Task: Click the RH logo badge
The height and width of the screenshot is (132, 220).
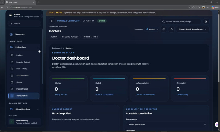Action: pyautogui.click(x=10, y=16)
